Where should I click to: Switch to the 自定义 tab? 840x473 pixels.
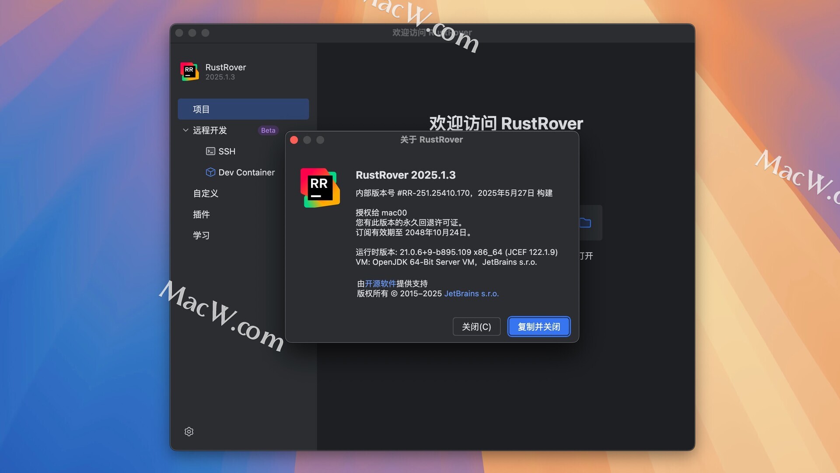[206, 193]
